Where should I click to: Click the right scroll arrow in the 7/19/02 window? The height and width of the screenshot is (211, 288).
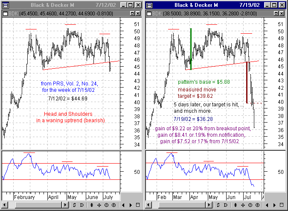209,205
